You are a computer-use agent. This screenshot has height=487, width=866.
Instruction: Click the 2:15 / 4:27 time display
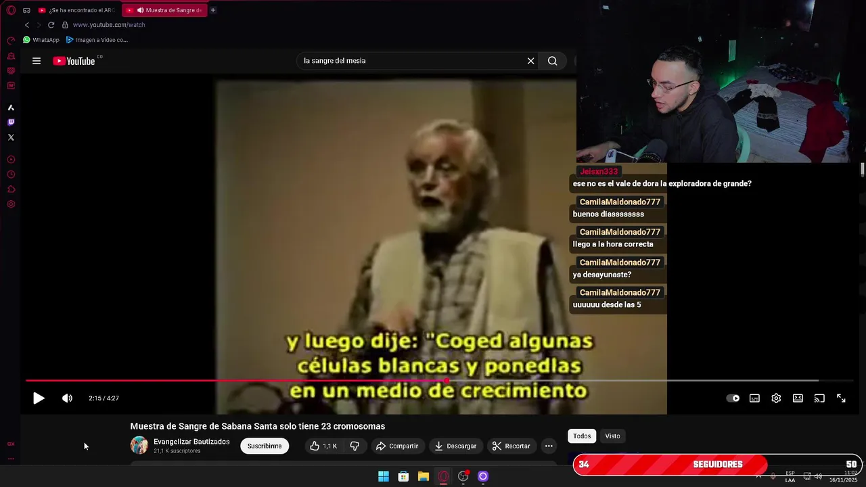(104, 398)
